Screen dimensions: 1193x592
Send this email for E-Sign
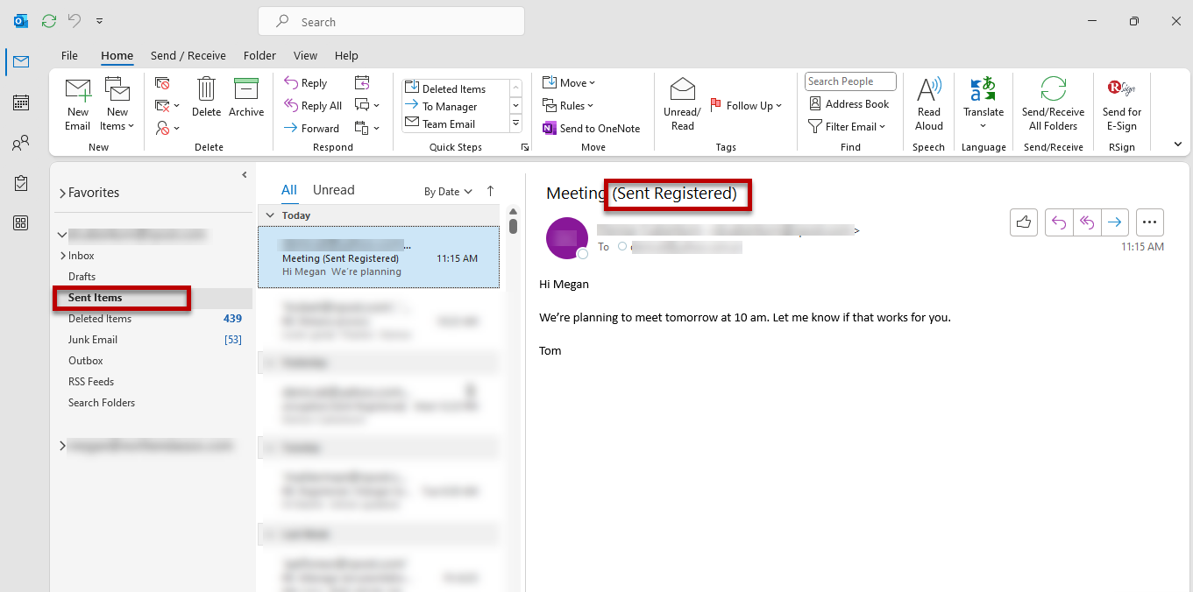[1122, 102]
